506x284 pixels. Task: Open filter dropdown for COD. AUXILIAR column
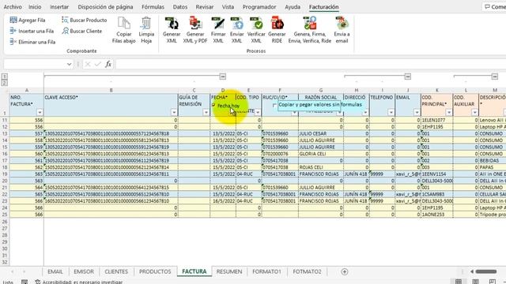pyautogui.click(x=474, y=112)
